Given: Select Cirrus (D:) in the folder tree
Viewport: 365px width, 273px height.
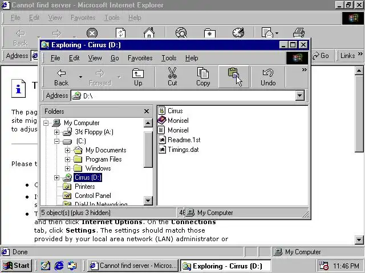Looking at the screenshot, I should (x=88, y=177).
